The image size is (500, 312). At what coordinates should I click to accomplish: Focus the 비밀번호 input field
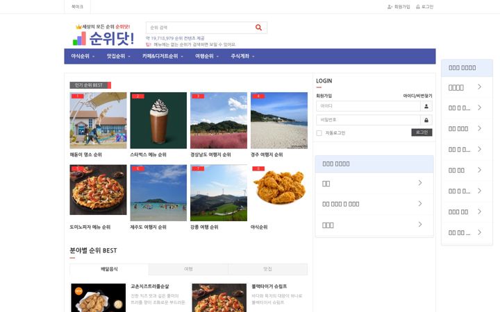(368, 120)
